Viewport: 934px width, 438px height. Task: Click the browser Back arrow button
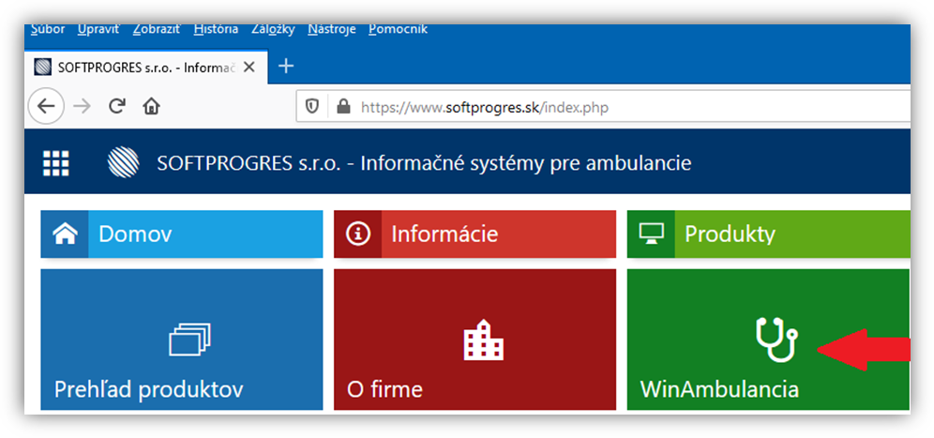click(46, 107)
